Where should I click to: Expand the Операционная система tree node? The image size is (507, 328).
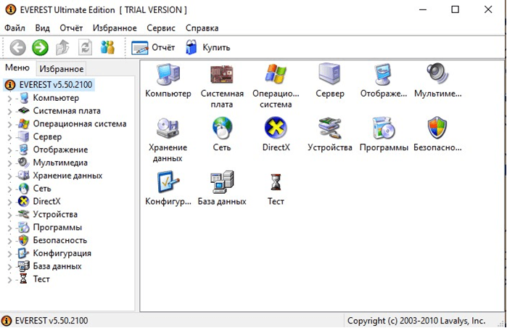click(x=9, y=124)
